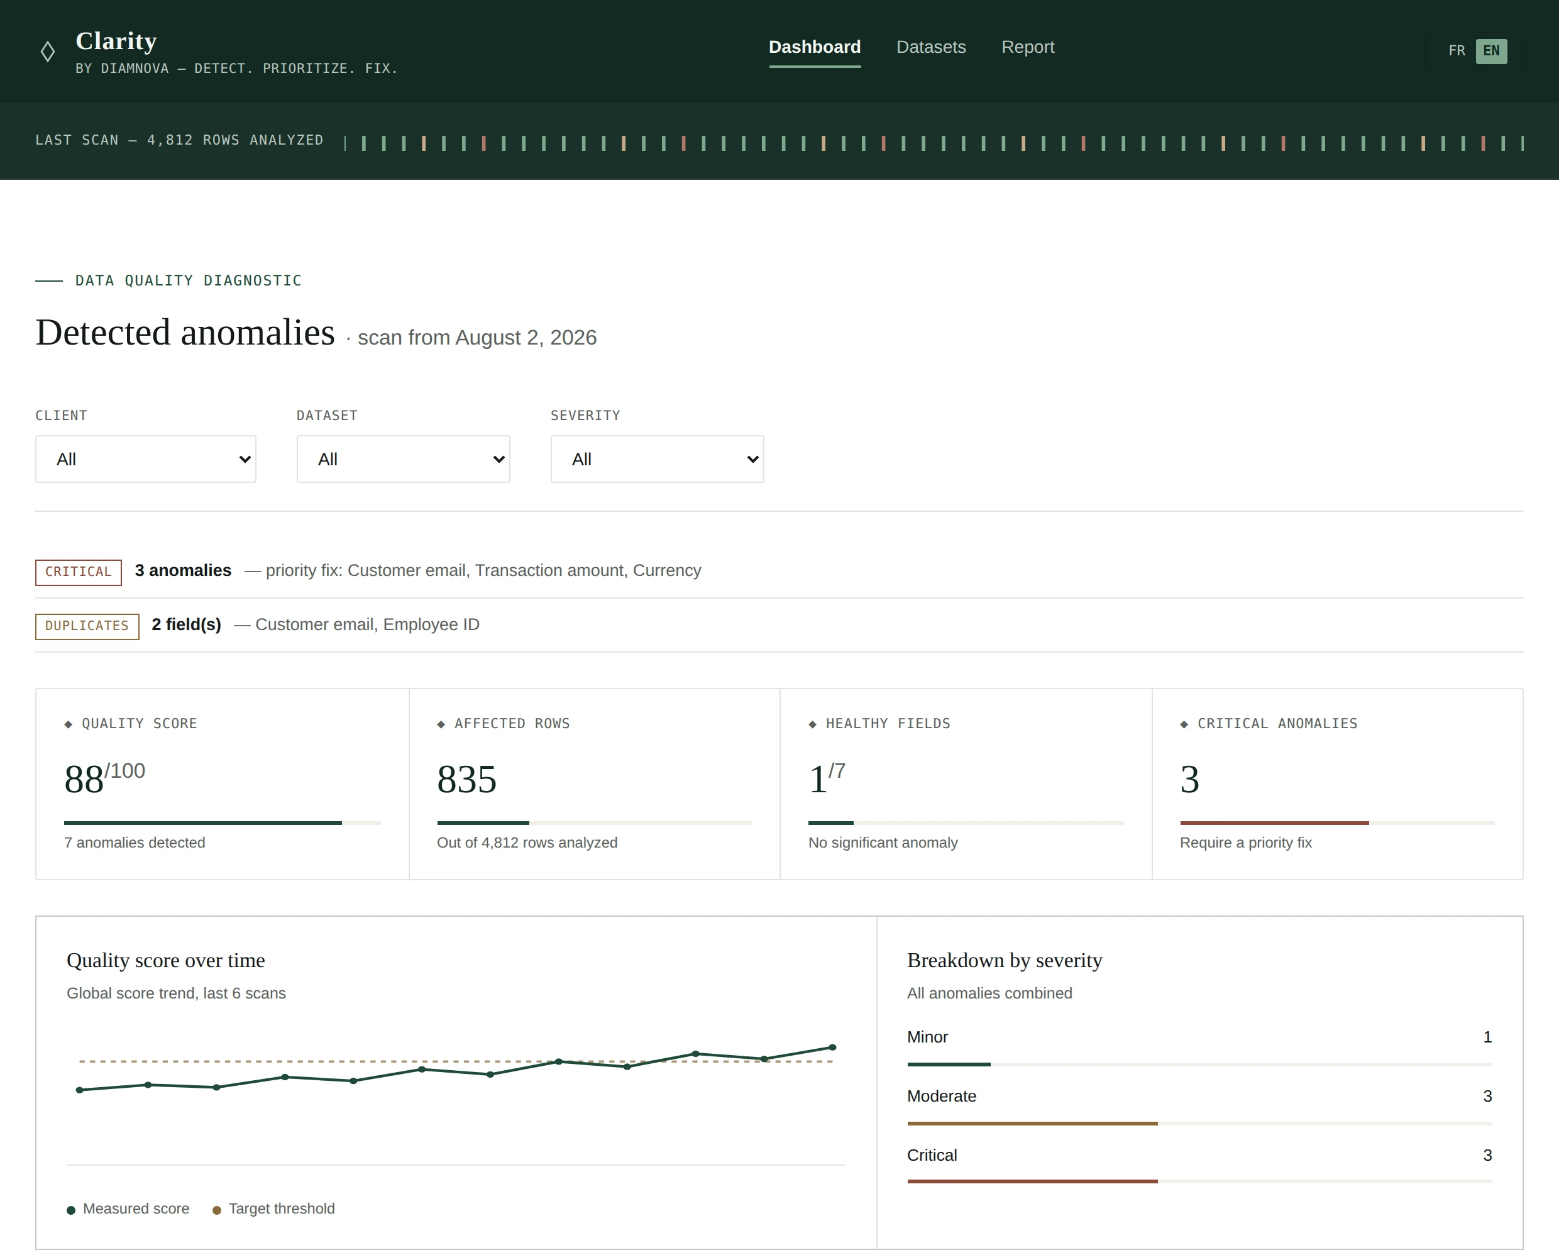Image resolution: width=1559 pixels, height=1250 pixels.
Task: Click the CRITICAL badge
Action: pos(78,572)
